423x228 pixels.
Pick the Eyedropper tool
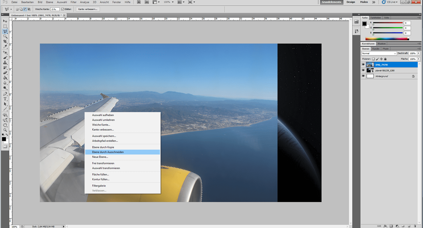click(5, 46)
